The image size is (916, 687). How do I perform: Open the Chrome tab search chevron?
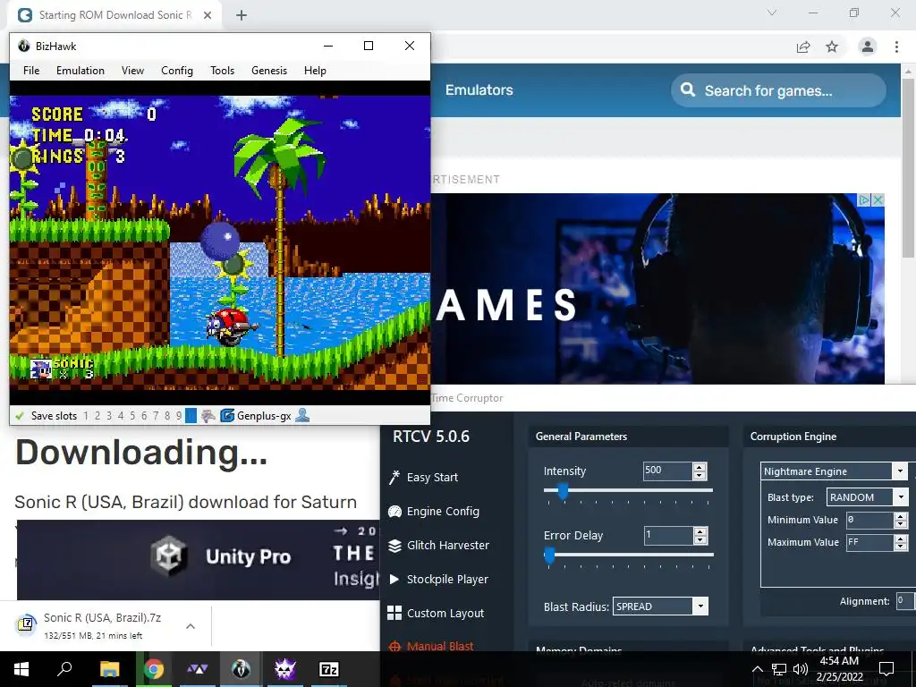(772, 13)
